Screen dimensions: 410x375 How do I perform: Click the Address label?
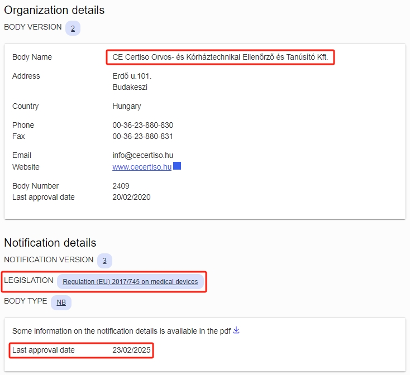pos(26,76)
